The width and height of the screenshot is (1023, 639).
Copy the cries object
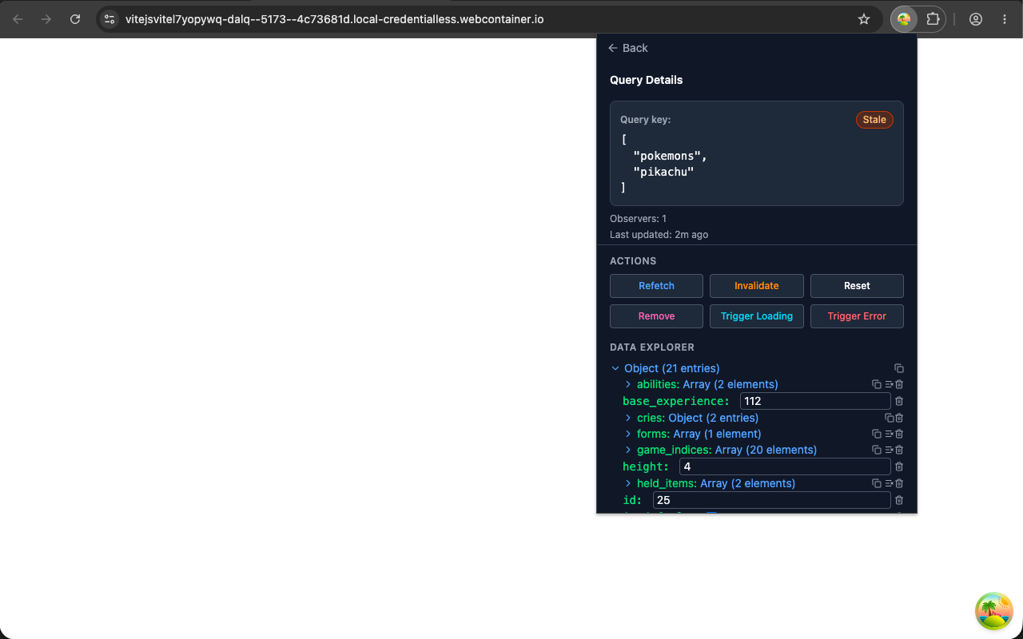point(889,418)
